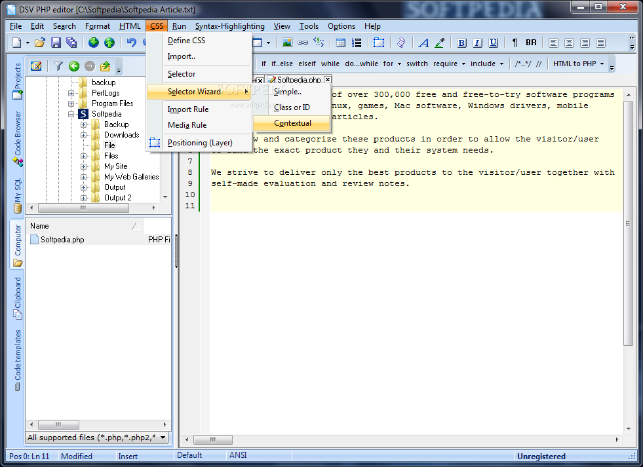This screenshot has height=467, width=643.
Task: Open the 'for' loop dropdown arrow
Action: pos(399,64)
